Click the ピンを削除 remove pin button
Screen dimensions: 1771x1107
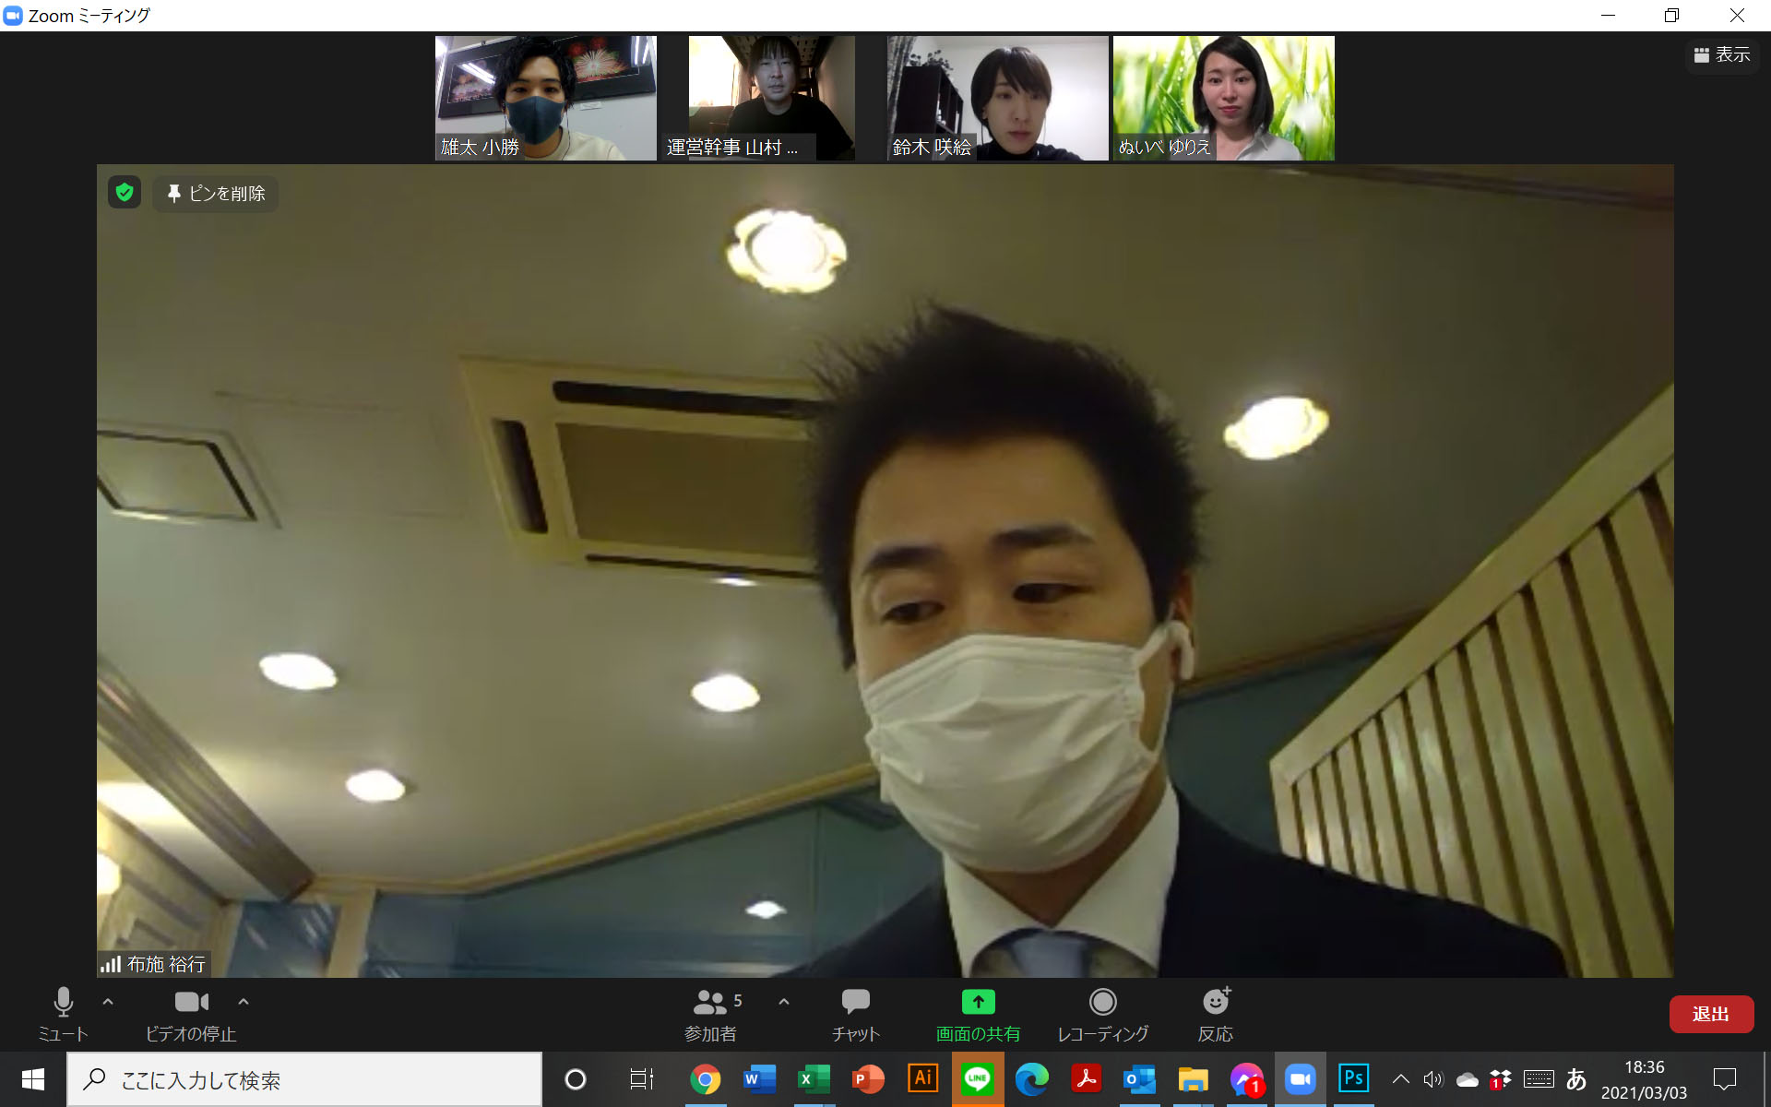216,194
